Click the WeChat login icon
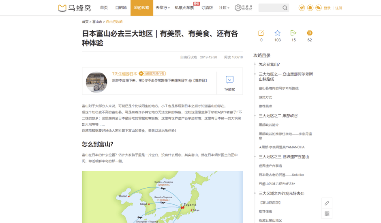This screenshot has height=223, width=381. pyautogui.click(x=319, y=8)
